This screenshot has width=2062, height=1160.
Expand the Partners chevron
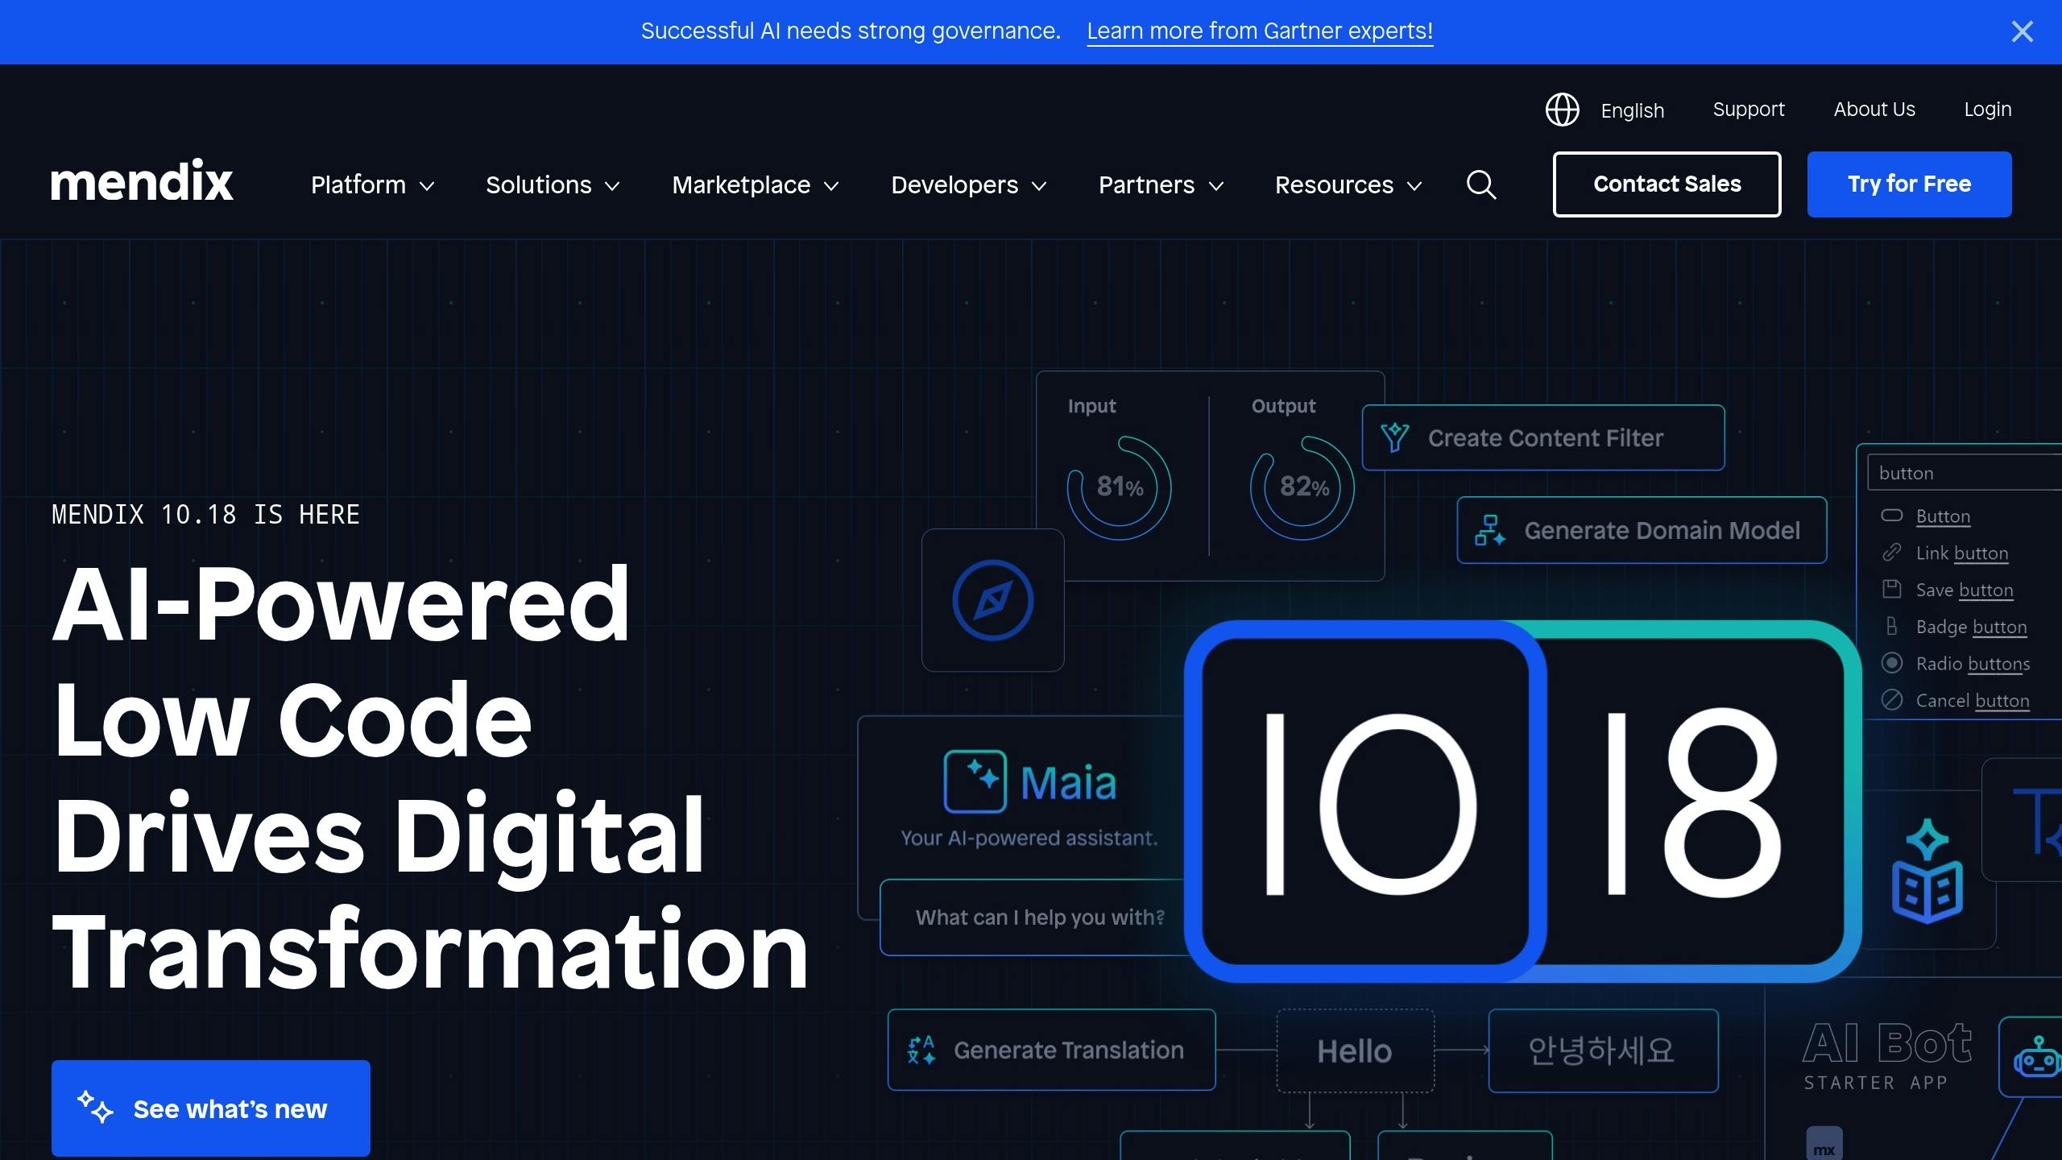click(x=1216, y=186)
